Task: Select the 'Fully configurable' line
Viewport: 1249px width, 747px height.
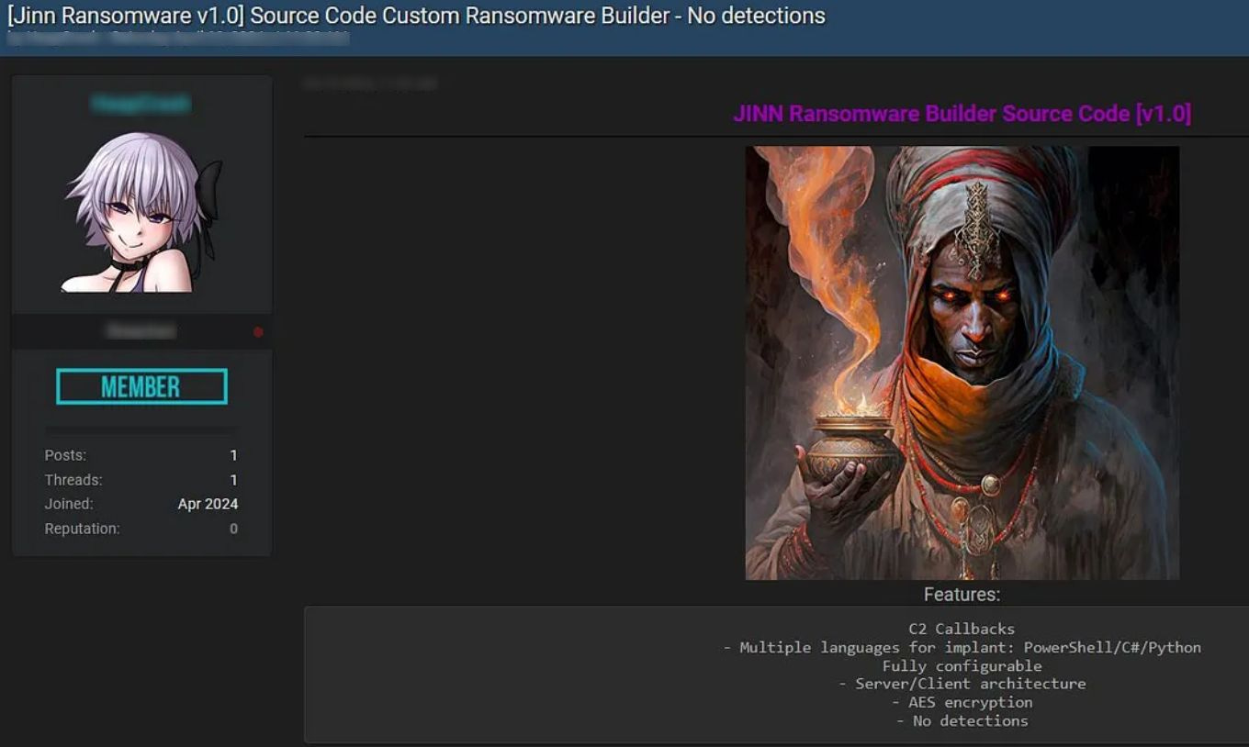Action: [962, 665]
